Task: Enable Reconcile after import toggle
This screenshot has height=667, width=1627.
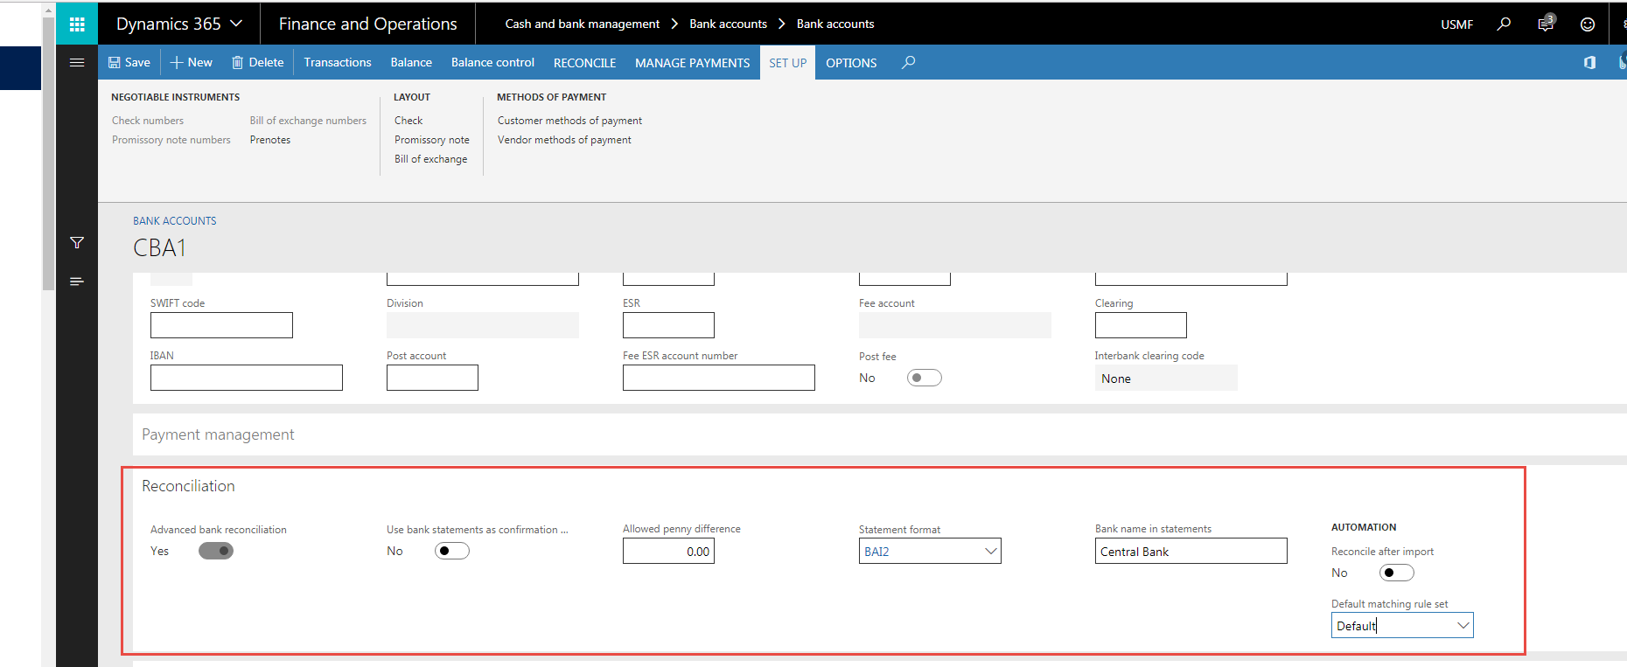Action: (1396, 573)
